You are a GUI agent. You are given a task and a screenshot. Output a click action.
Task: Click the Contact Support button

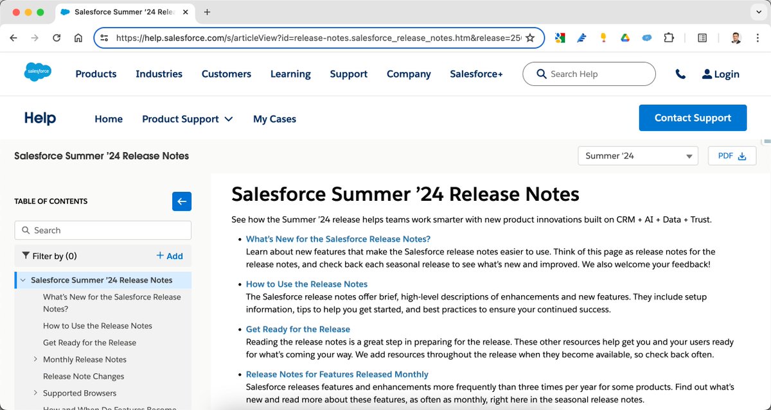click(693, 118)
